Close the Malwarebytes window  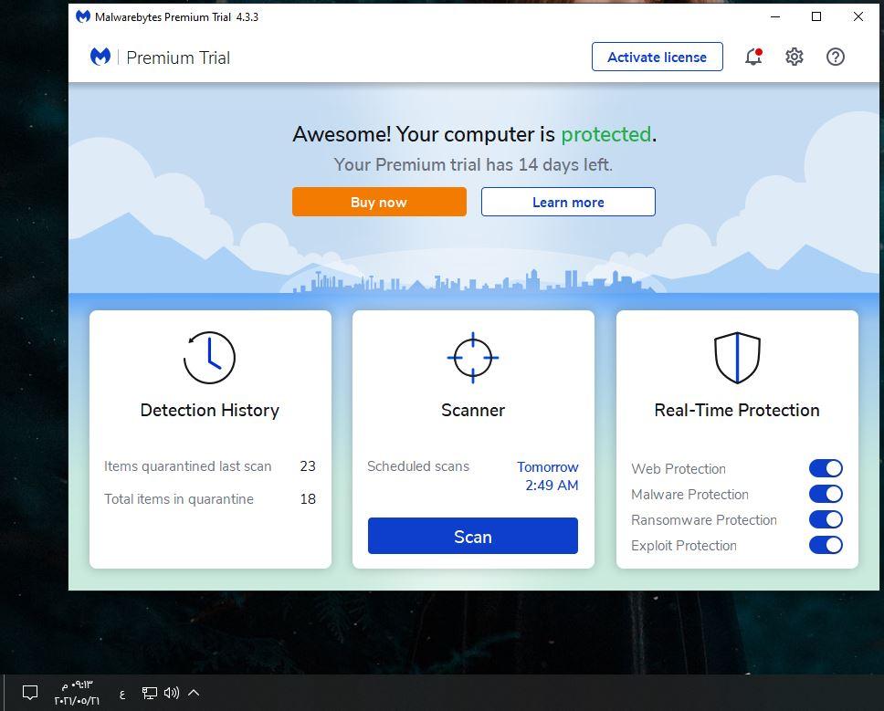point(858,17)
